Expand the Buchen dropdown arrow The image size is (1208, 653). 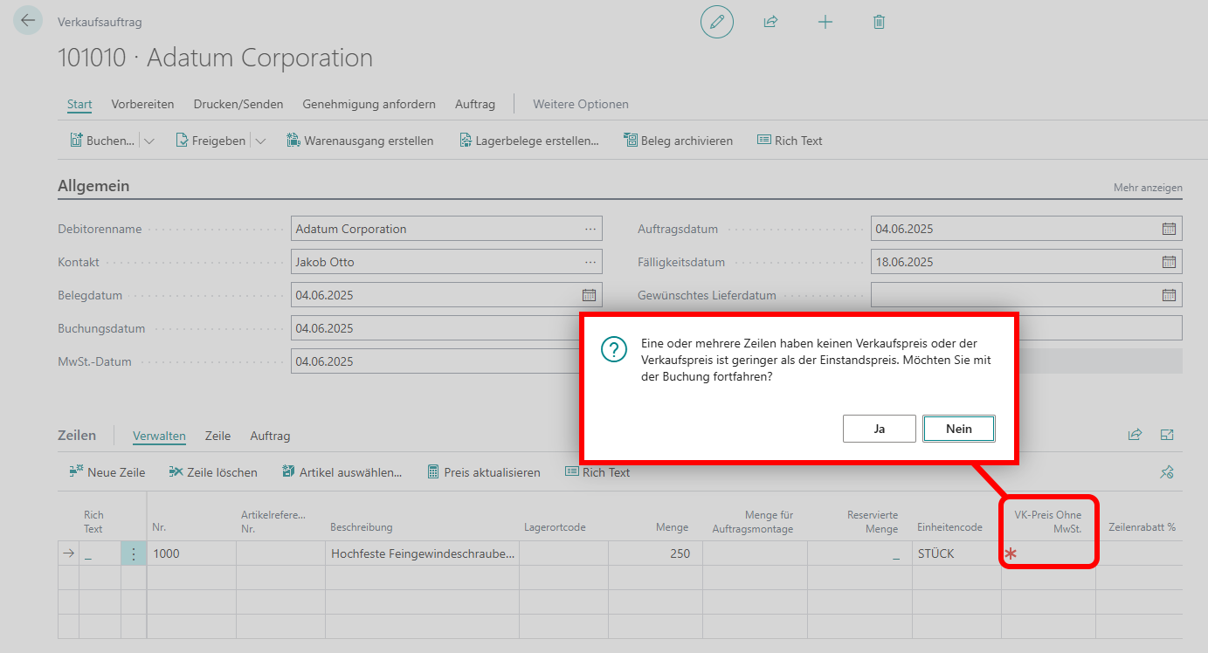coord(149,141)
